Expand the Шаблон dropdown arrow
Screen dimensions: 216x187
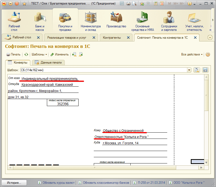[x=189, y=70]
